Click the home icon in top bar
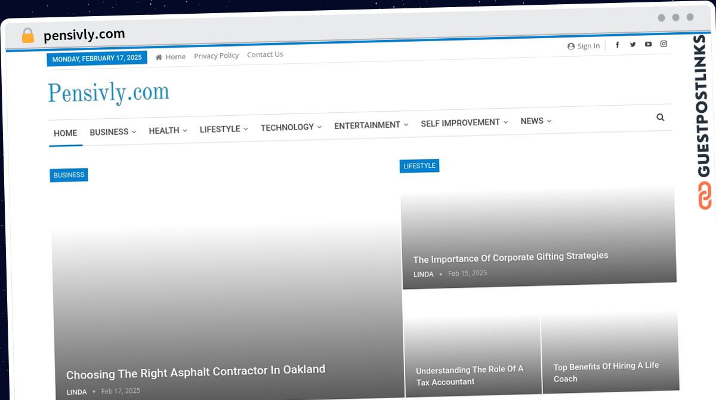Screen dimensions: 716x400 point(159,57)
